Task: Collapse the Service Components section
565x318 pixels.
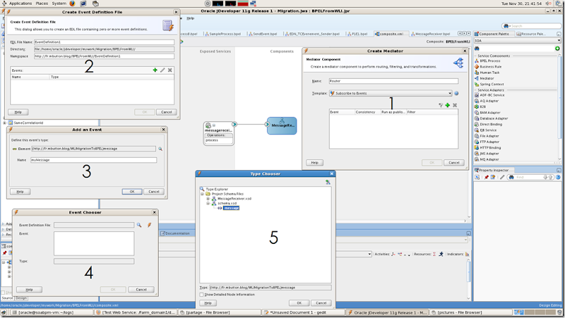Action: point(475,56)
